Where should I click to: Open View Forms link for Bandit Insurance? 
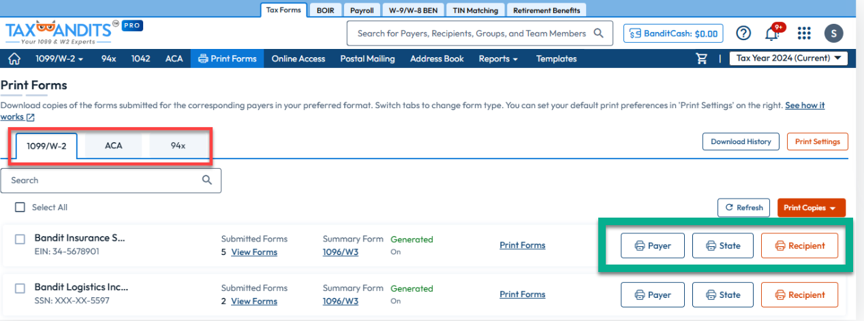point(254,252)
